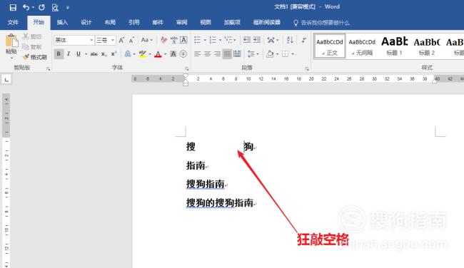Decrease paragraph indent
This screenshot has width=464, height=268.
point(247,40)
